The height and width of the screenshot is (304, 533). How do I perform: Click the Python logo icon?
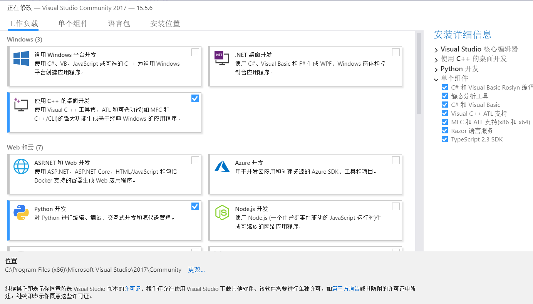pos(21,213)
